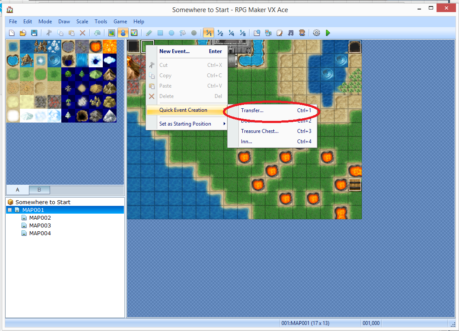Open the Character Generator
This screenshot has width=459, height=331.
(301, 33)
